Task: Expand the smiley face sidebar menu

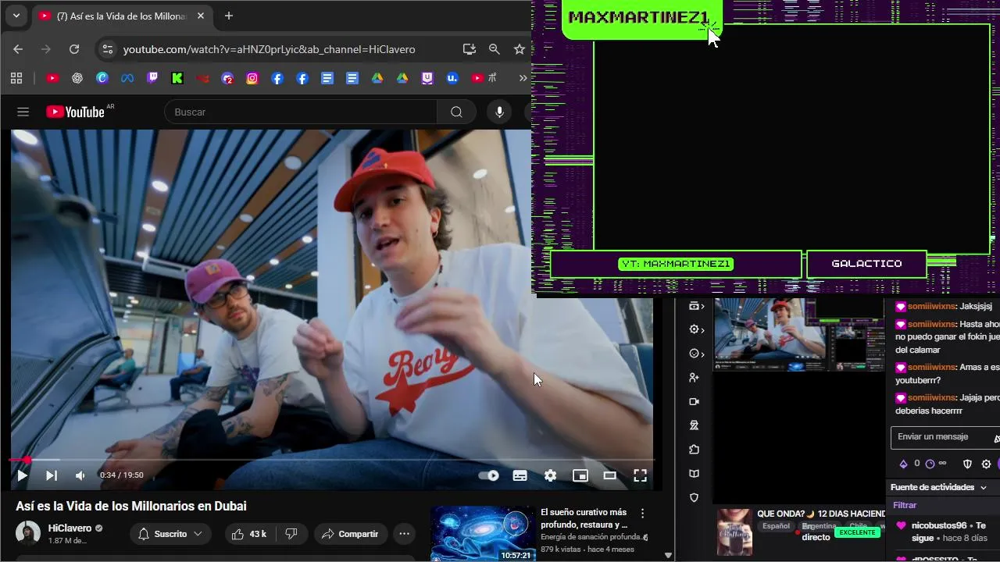Action: [696, 354]
